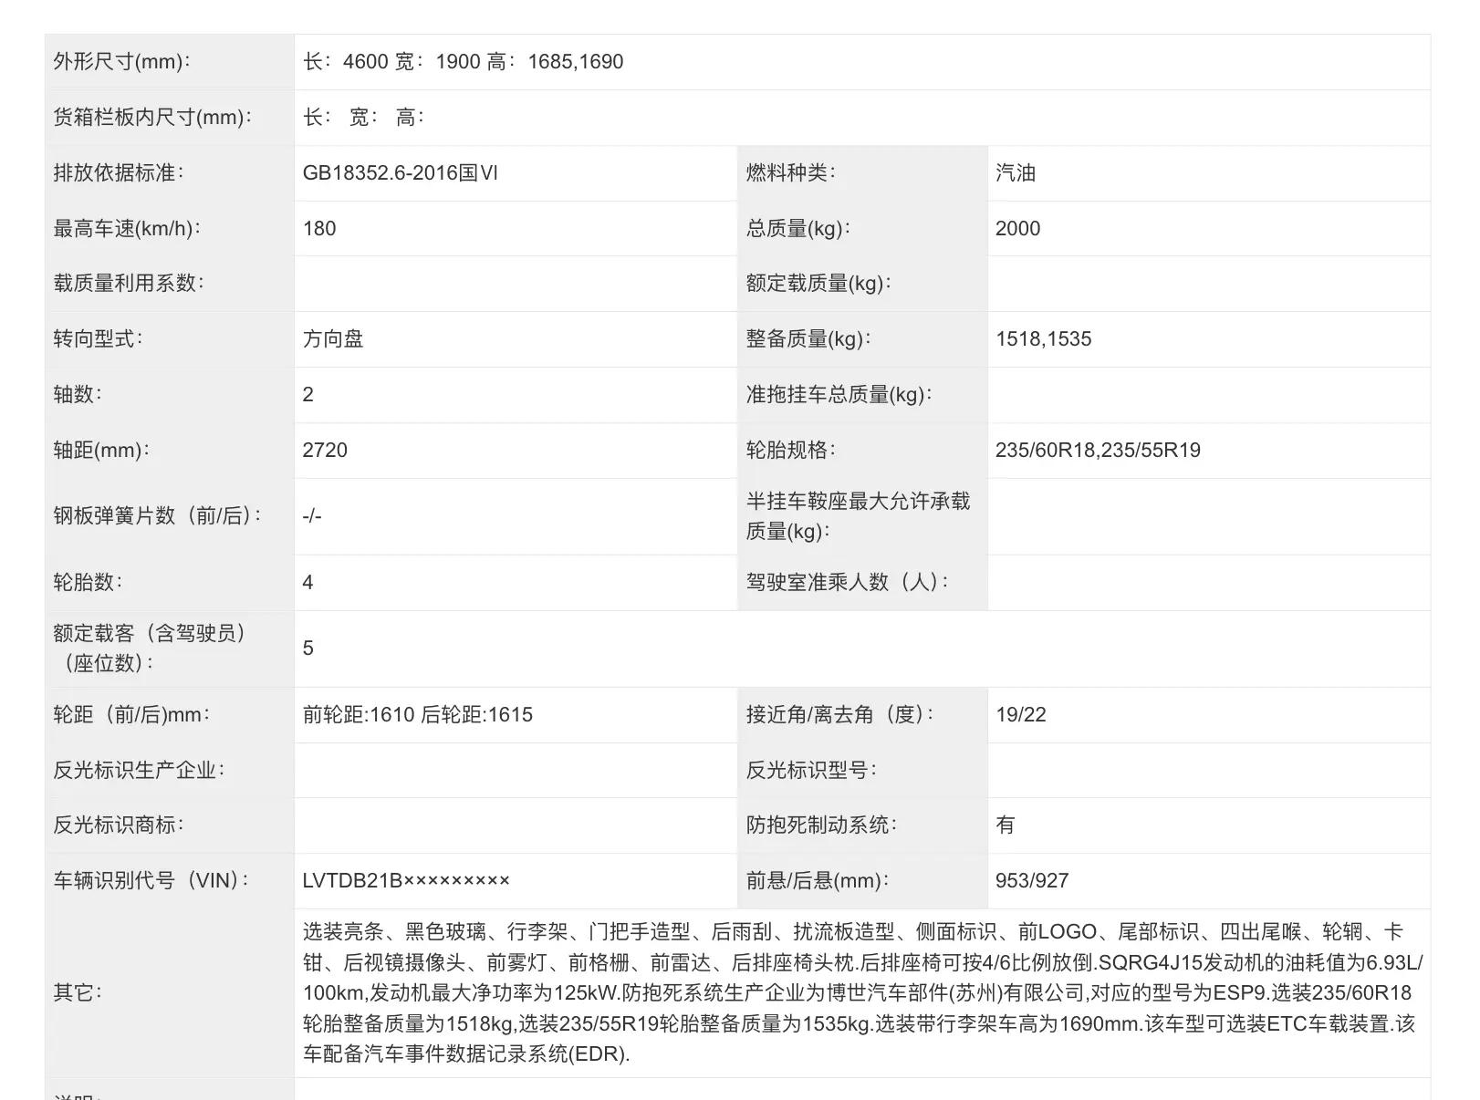Select the 半挂车鞍座最大允许承载质量 label

click(858, 516)
